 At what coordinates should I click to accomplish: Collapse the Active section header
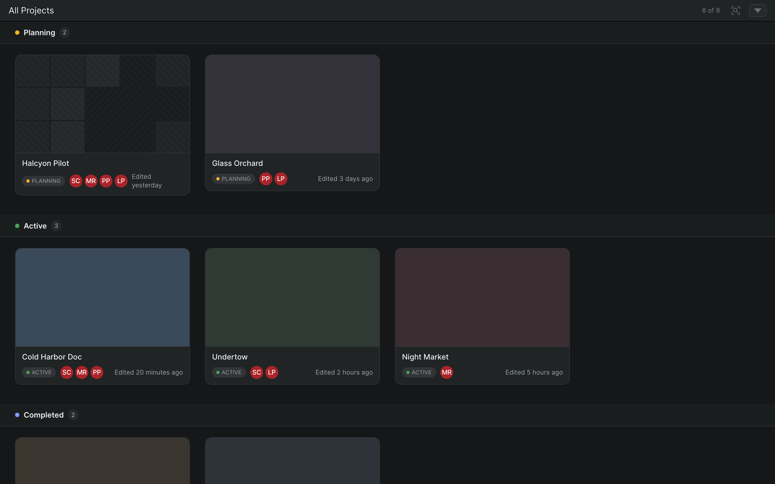pyautogui.click(x=387, y=226)
